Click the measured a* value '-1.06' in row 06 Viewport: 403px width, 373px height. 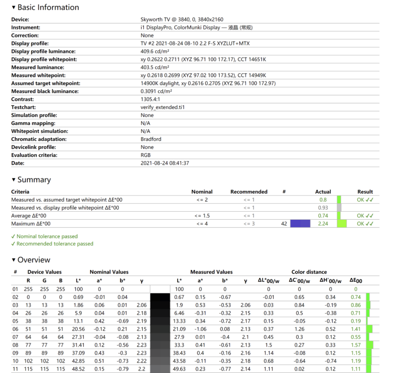point(200,329)
